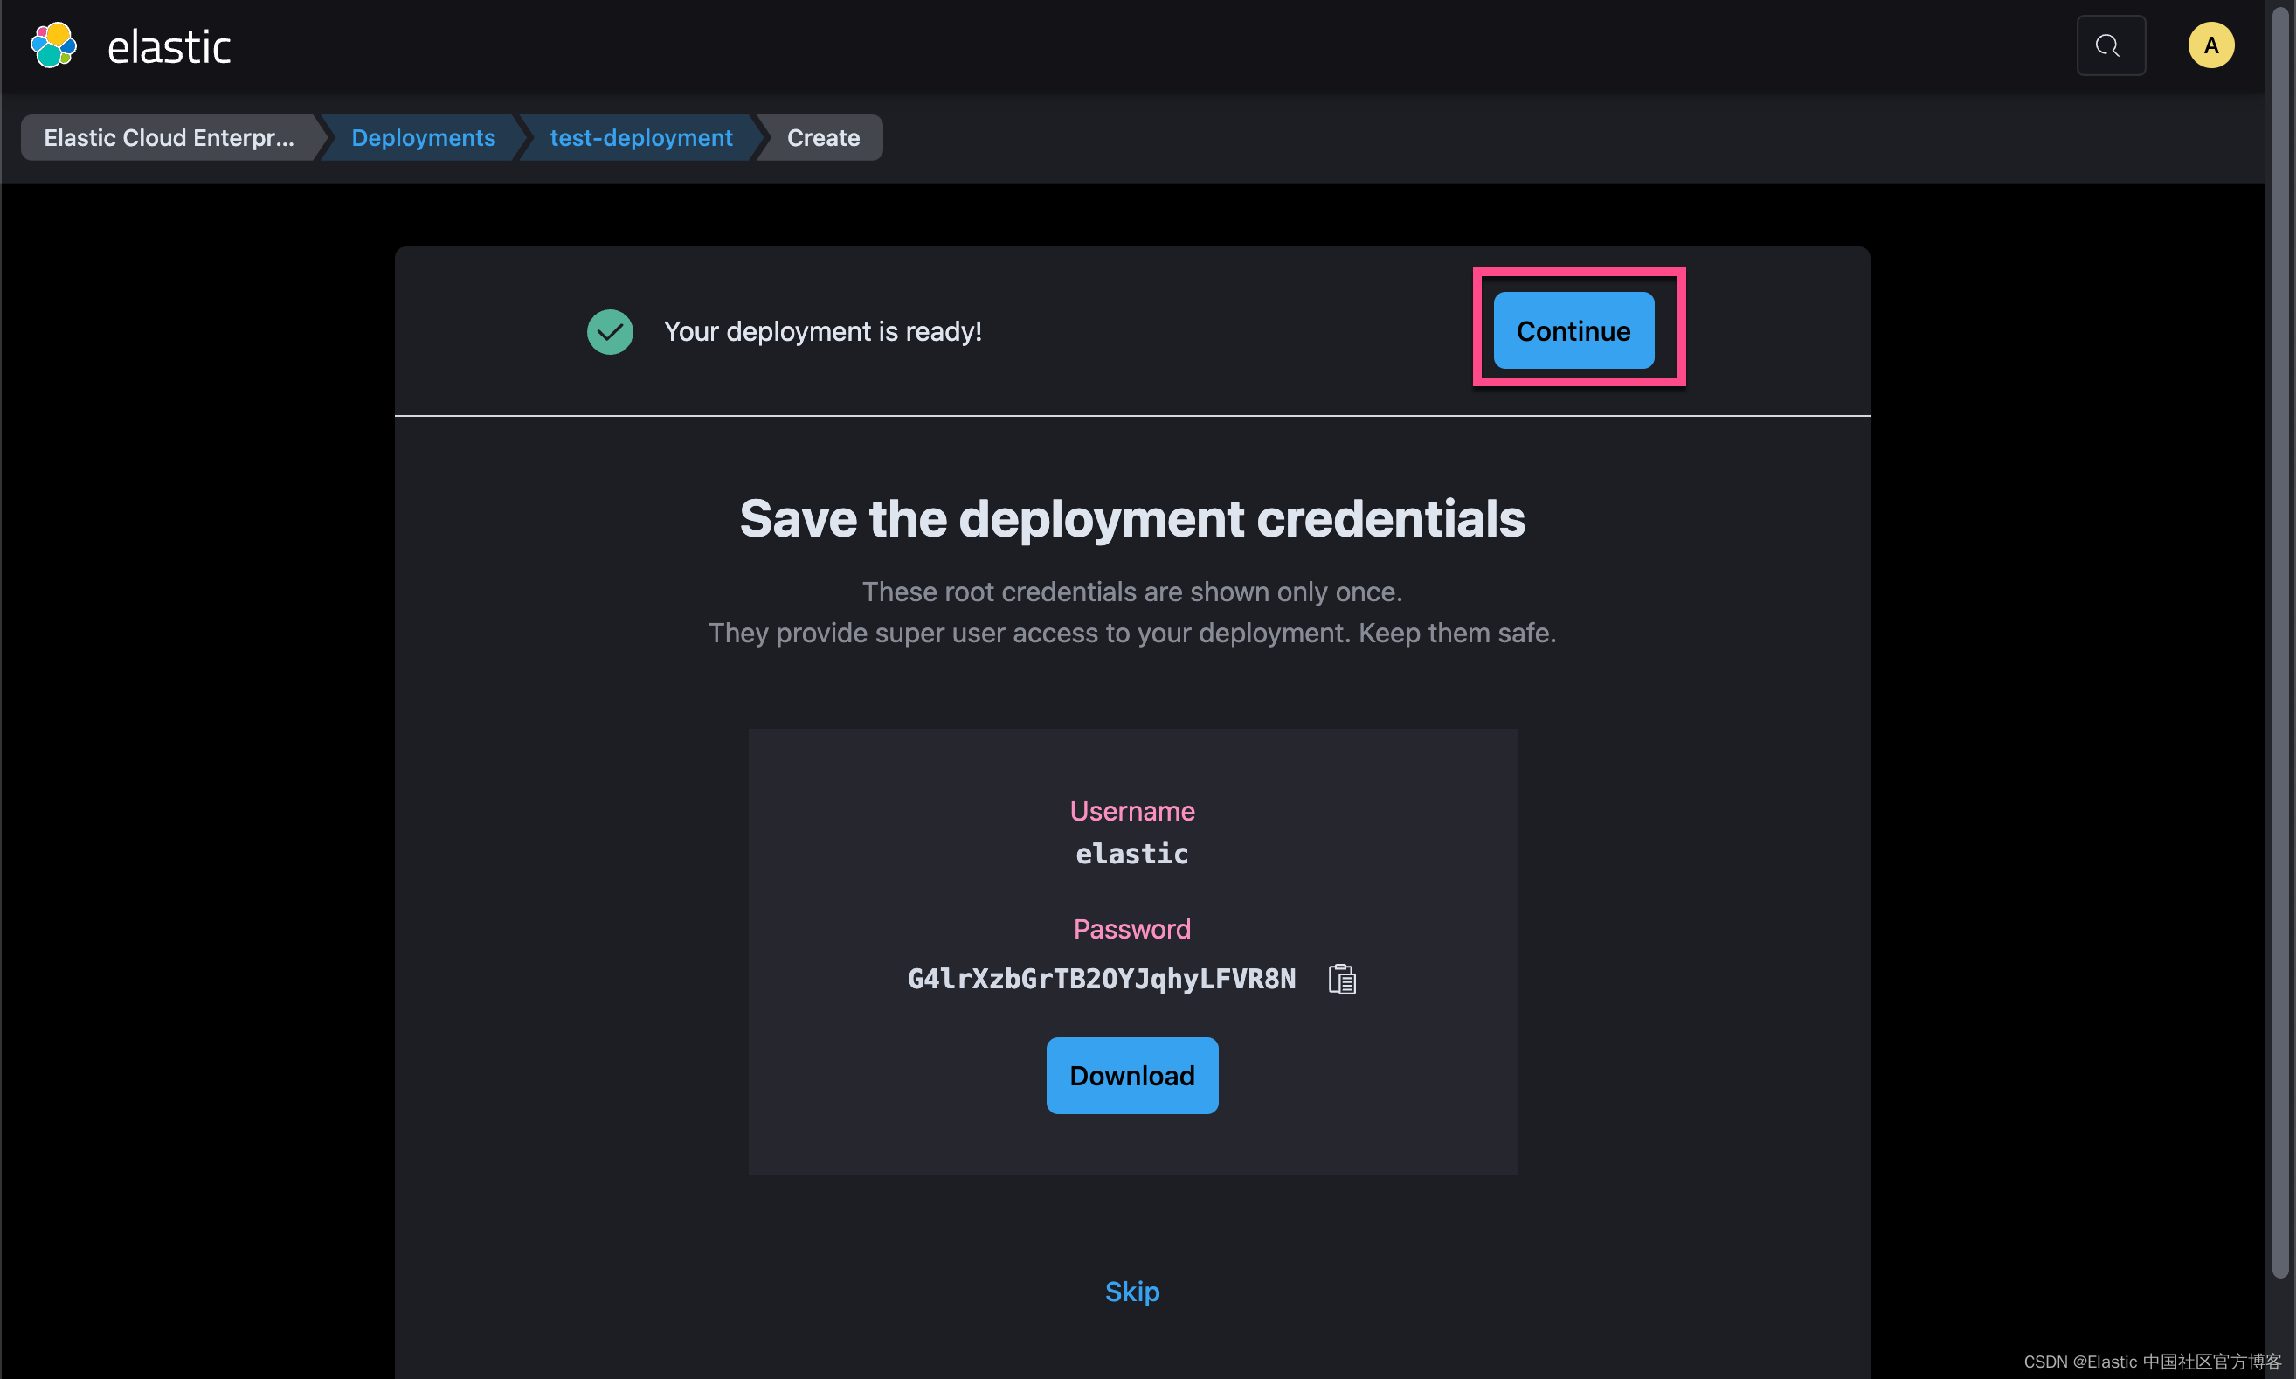Image resolution: width=2296 pixels, height=1379 pixels.
Task: Click Skip below the credentials box
Action: click(x=1131, y=1291)
